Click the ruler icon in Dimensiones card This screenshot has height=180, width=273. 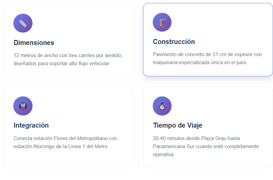tap(23, 24)
